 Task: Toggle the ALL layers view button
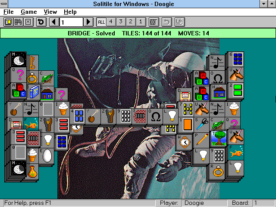coord(101,22)
